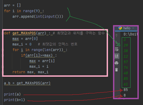This screenshot has width=143, height=105.
Task: Clear console with the trash icon
Action: 116,70
